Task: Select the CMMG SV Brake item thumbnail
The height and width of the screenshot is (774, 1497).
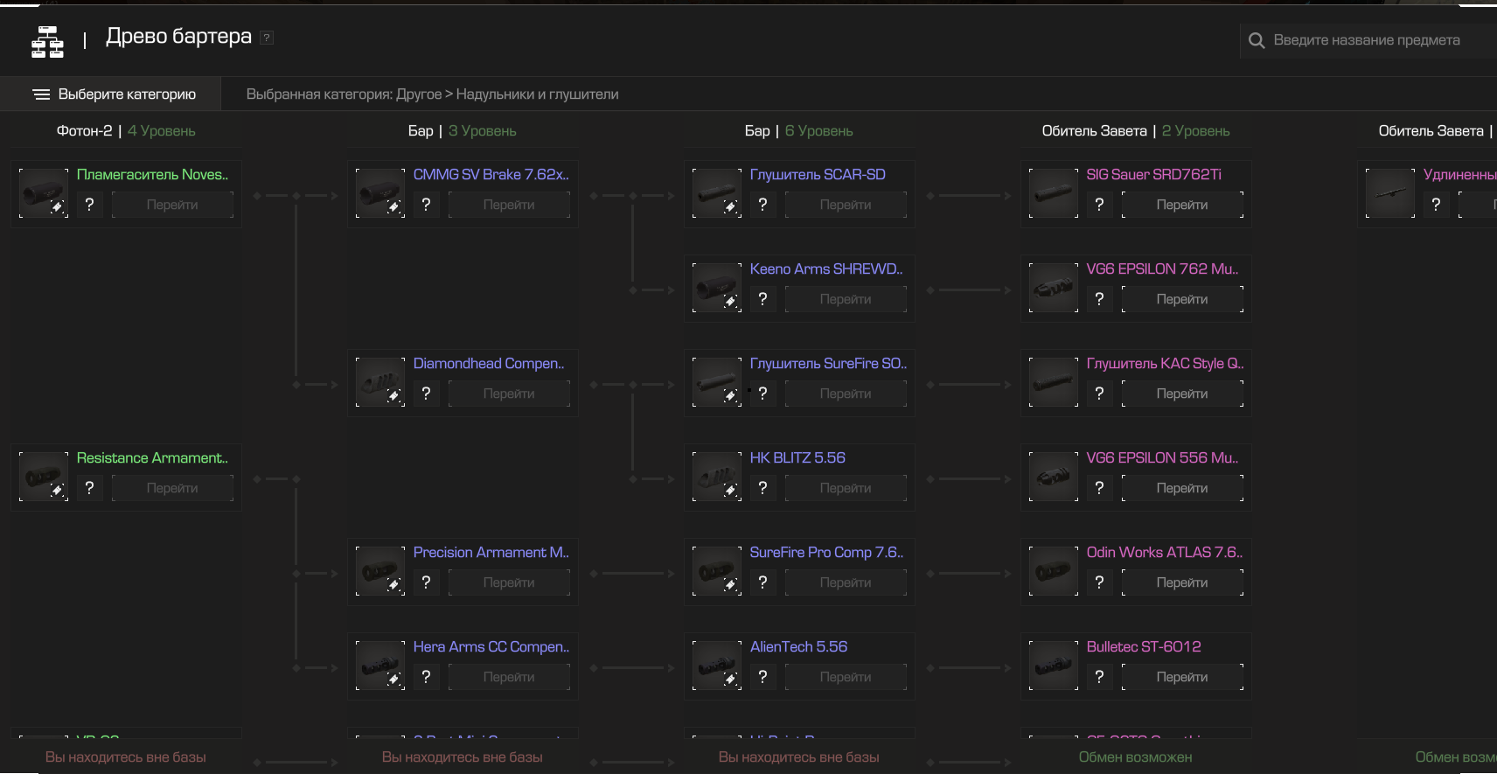Action: tap(380, 193)
